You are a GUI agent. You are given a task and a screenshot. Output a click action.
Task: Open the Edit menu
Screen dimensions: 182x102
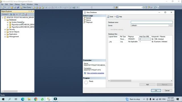(6, 4)
